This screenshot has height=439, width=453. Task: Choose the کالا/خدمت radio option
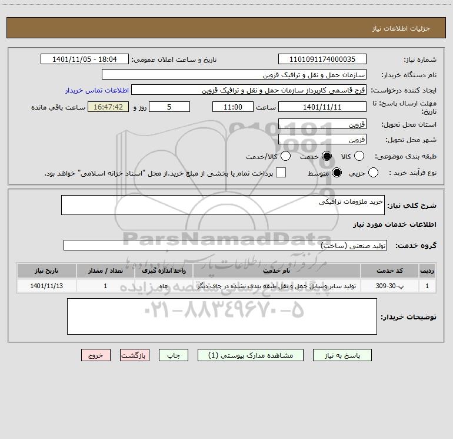tap(285, 156)
